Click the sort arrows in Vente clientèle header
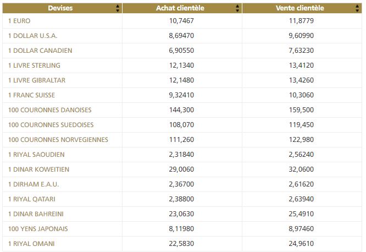The height and width of the screenshot is (252, 366). [x=358, y=8]
